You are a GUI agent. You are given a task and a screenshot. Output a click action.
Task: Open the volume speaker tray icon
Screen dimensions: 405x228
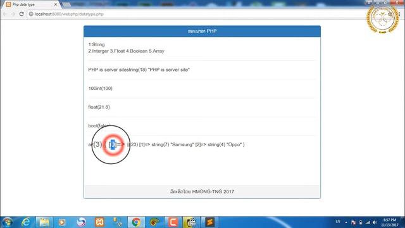pyautogui.click(x=375, y=222)
